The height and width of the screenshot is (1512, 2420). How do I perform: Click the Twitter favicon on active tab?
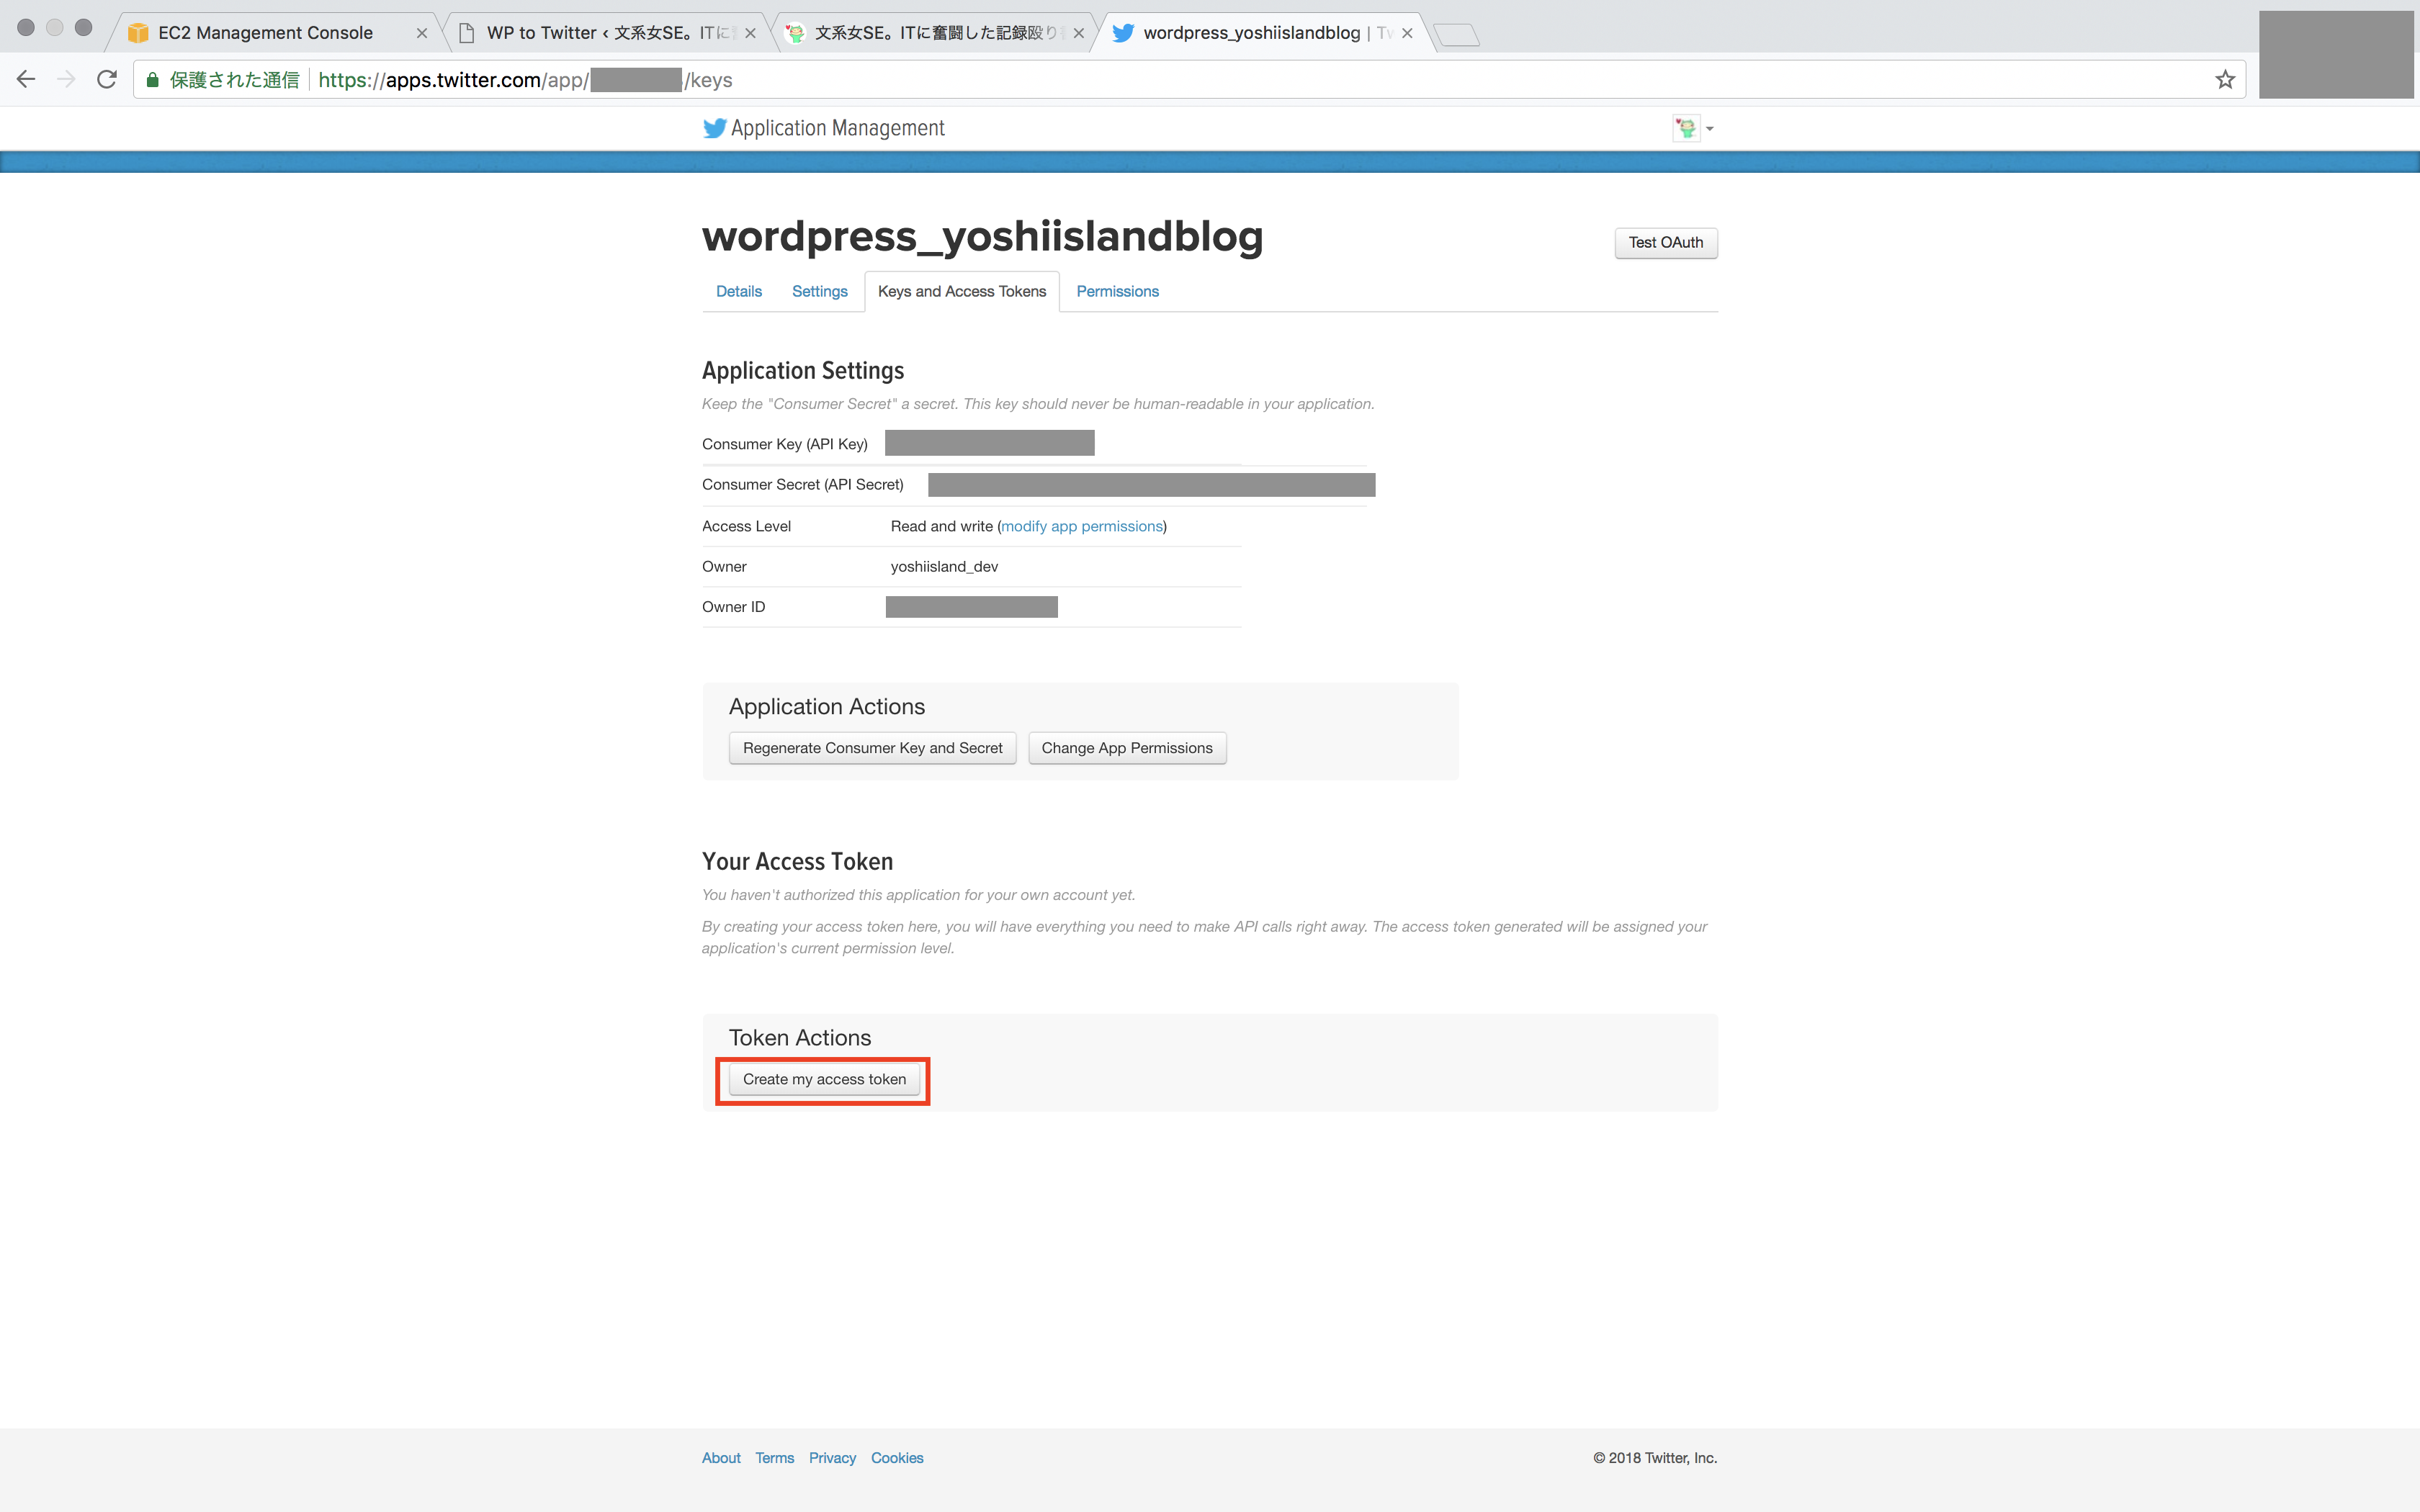tap(1123, 33)
